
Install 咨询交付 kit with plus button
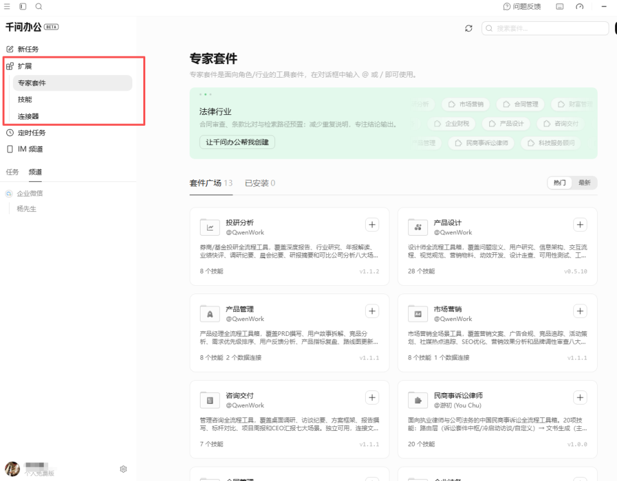(372, 398)
